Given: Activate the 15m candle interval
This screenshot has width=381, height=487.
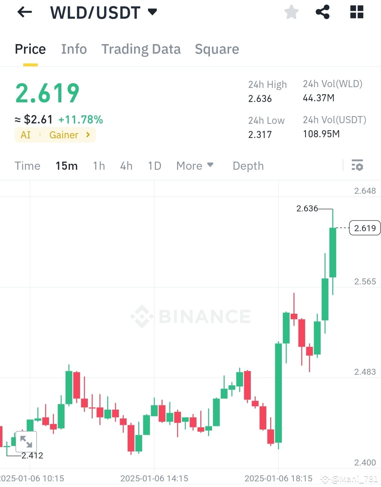Looking at the screenshot, I should click(66, 166).
